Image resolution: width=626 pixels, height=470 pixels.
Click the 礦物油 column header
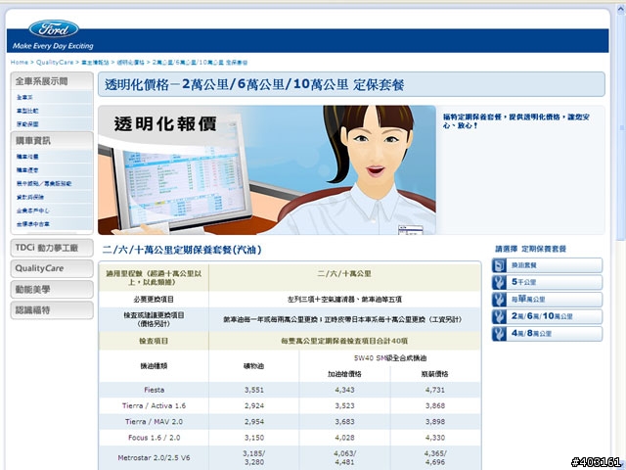pos(254,365)
